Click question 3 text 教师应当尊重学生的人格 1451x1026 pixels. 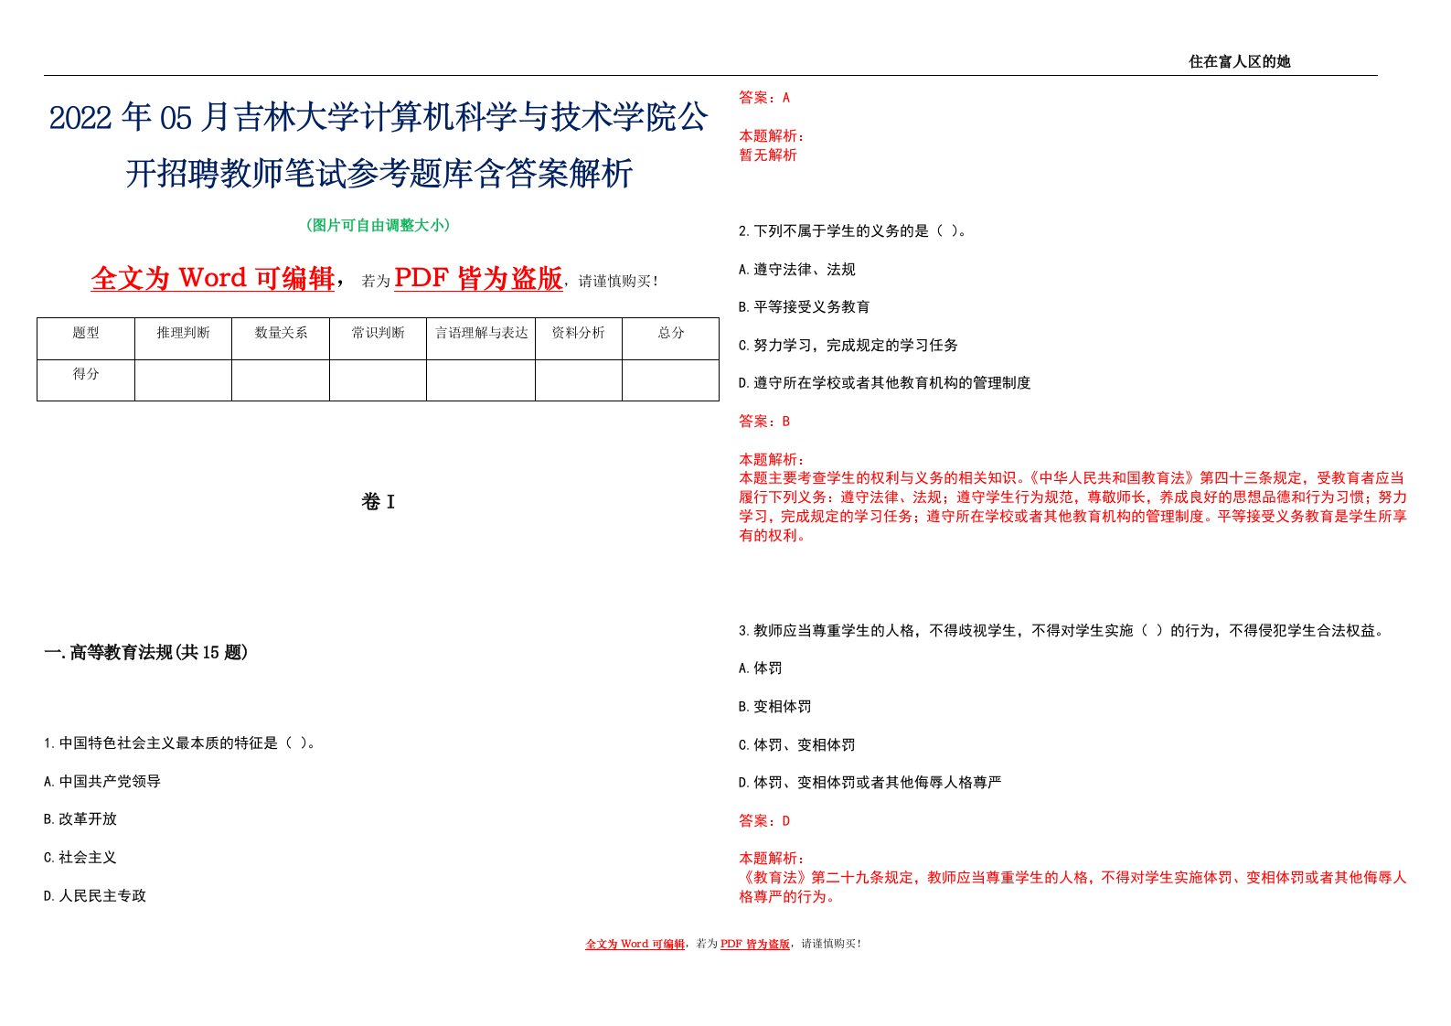click(1063, 631)
